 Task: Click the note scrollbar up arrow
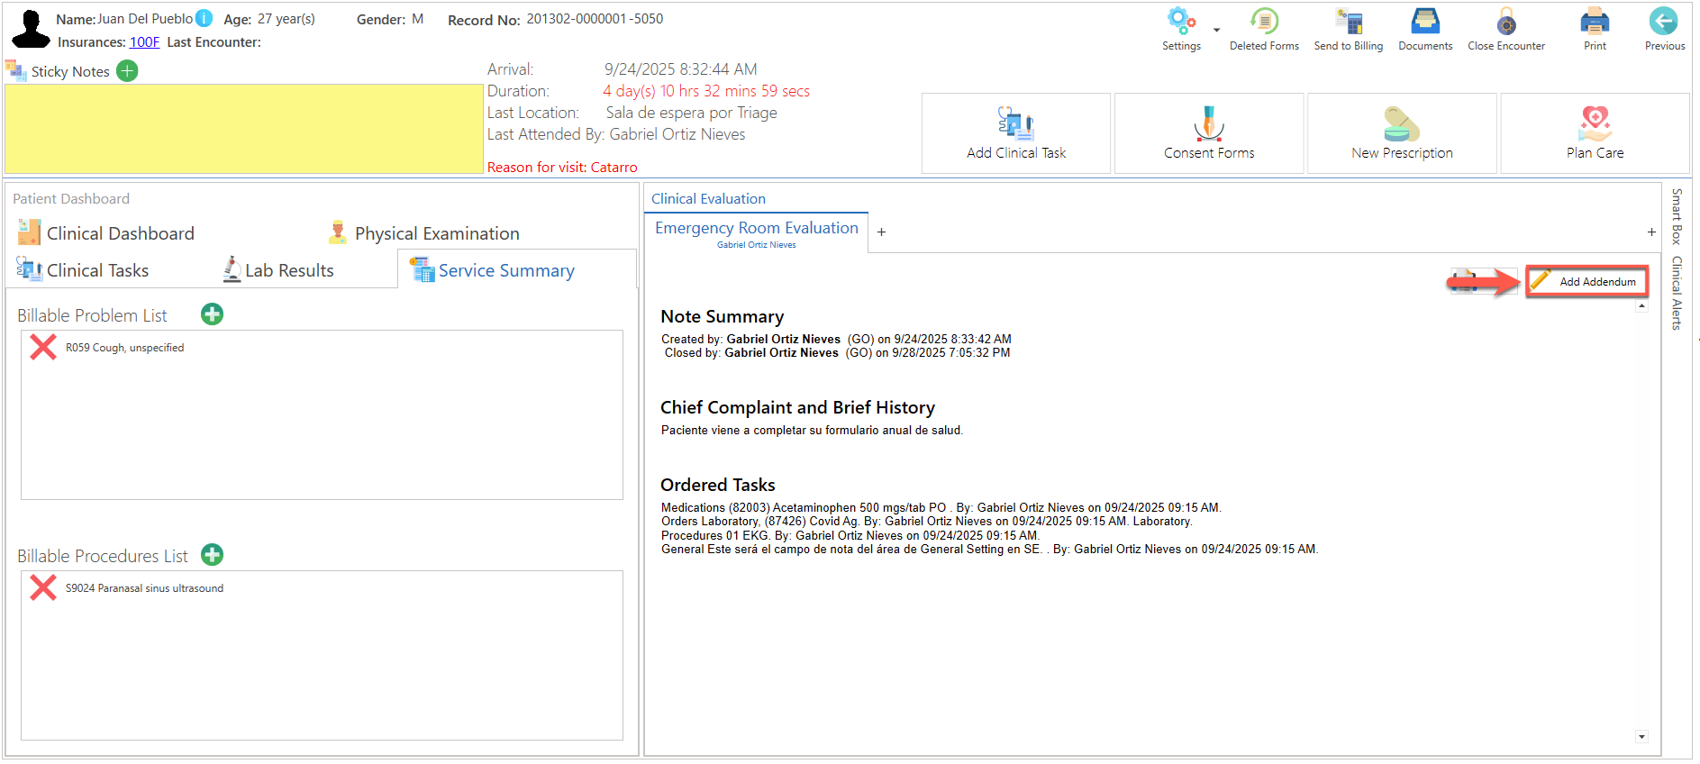coord(1641,306)
